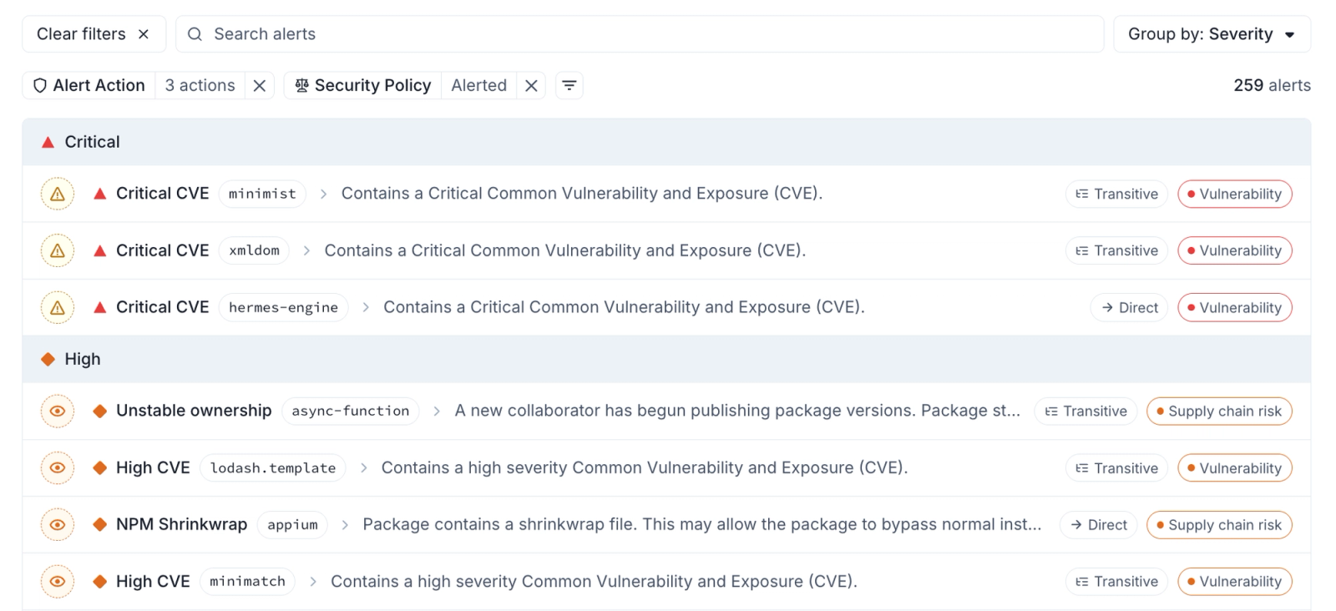Expand chevron after minimist tag
Screen dimensions: 1336x611
(x=323, y=194)
